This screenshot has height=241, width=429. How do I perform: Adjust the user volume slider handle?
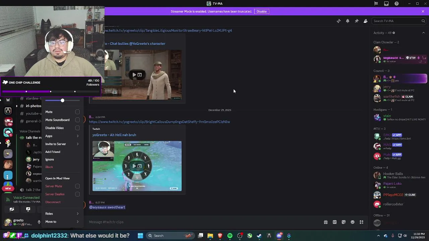(x=62, y=100)
